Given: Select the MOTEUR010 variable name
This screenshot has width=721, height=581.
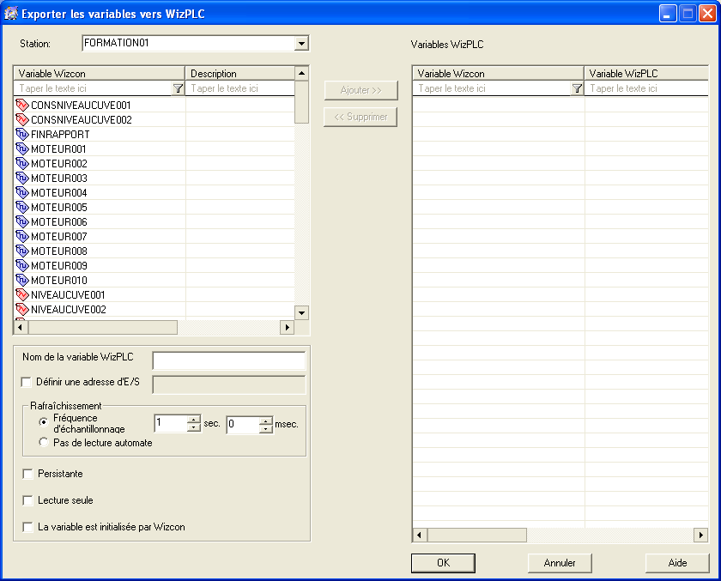Looking at the screenshot, I should [x=59, y=280].
